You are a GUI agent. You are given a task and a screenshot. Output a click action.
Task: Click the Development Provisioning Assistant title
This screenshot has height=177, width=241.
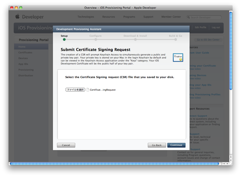point(79,29)
